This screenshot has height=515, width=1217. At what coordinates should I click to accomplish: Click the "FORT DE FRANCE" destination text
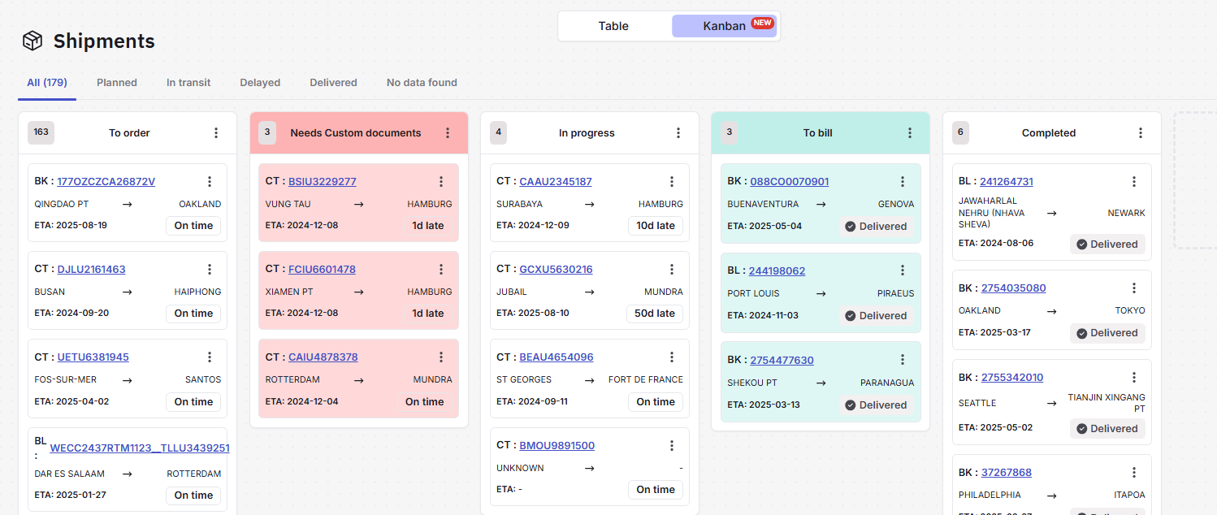646,379
